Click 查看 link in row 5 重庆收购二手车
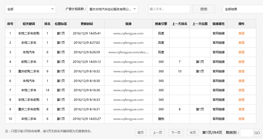The image size is (263, 139). (x=241, y=71)
